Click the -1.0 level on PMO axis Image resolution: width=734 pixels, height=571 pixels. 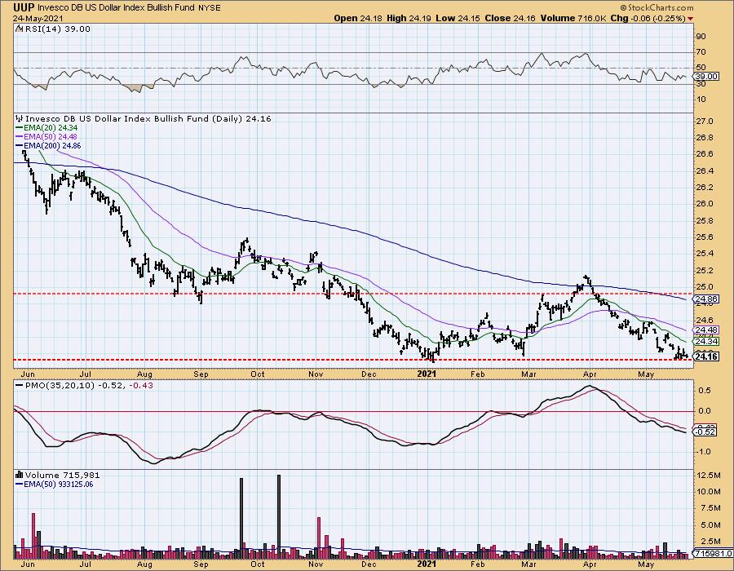[704, 452]
